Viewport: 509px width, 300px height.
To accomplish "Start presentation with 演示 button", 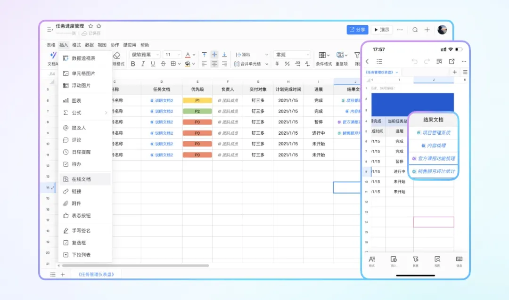I will (382, 30).
